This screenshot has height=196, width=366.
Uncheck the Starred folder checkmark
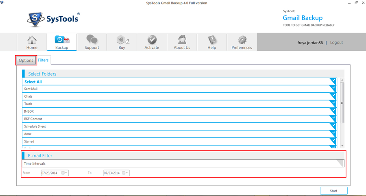tap(333, 141)
